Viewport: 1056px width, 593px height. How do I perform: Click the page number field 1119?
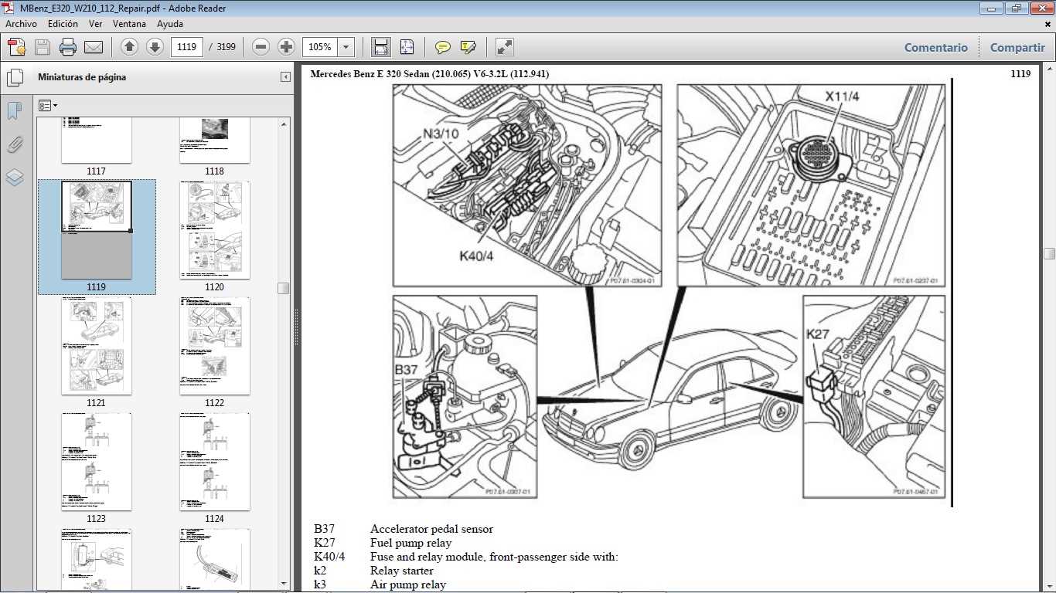(186, 47)
